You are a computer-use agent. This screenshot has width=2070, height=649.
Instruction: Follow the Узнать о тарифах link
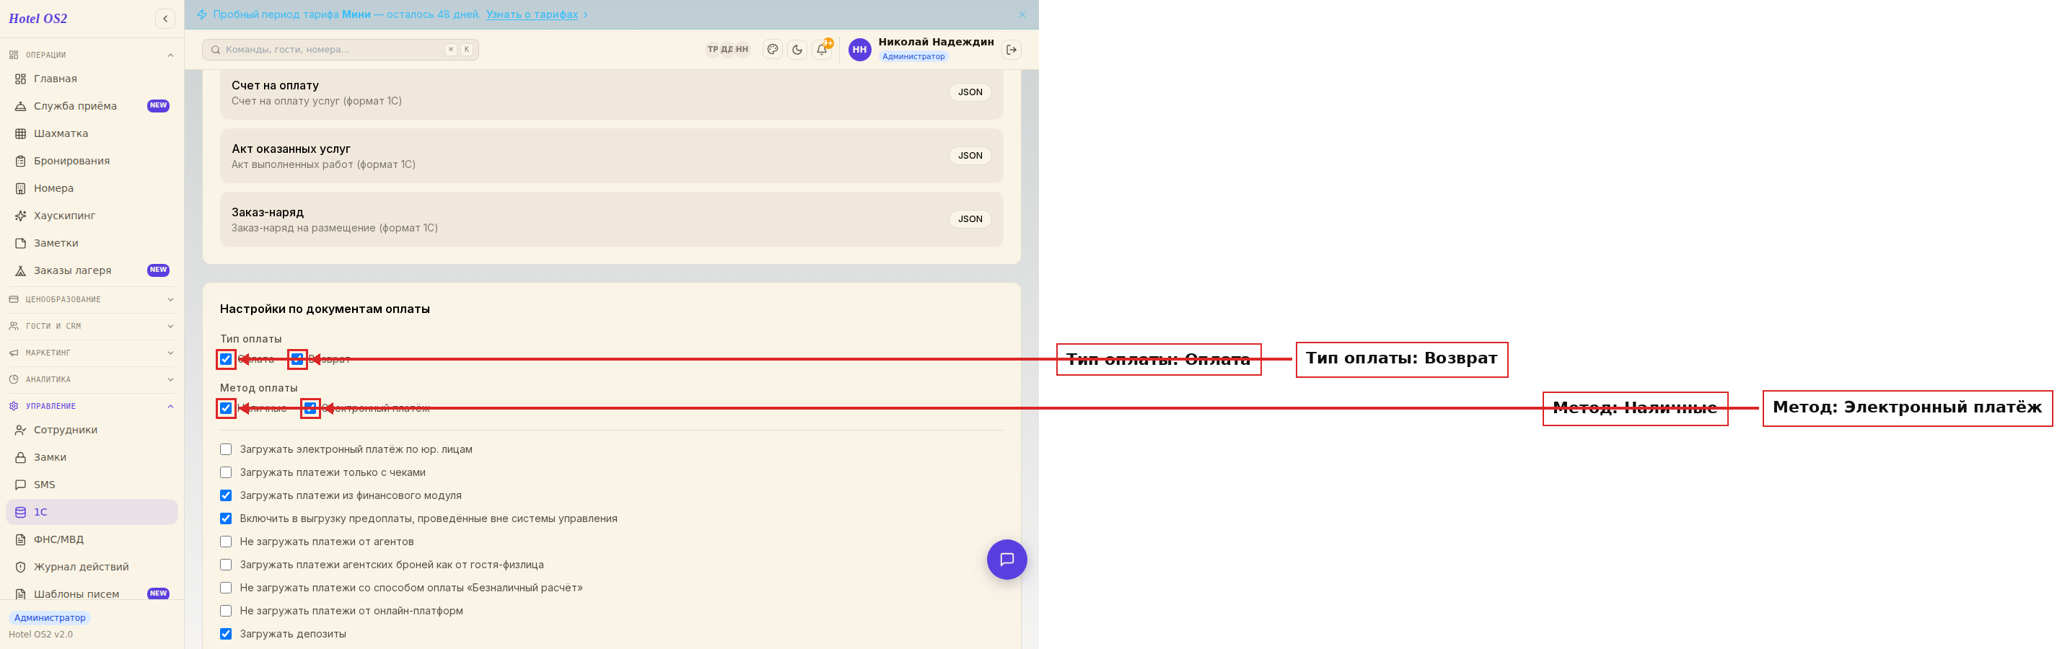pos(532,14)
